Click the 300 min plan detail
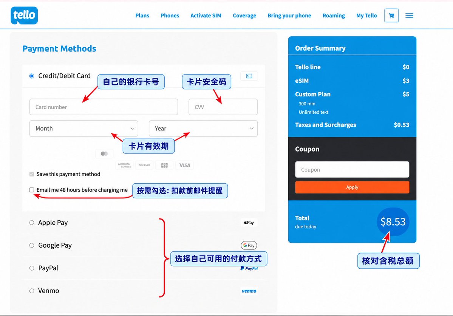The image size is (453, 316). (307, 104)
